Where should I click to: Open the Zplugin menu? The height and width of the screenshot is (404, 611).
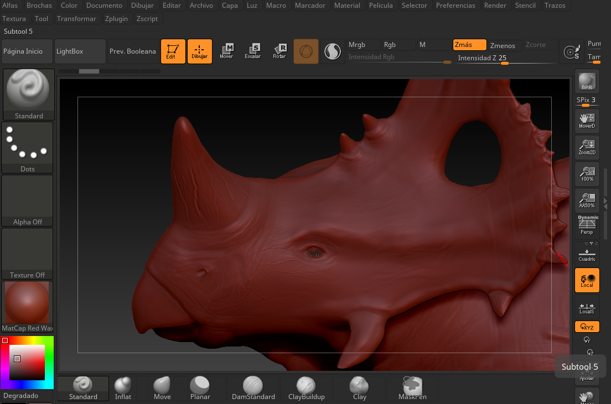coord(117,19)
